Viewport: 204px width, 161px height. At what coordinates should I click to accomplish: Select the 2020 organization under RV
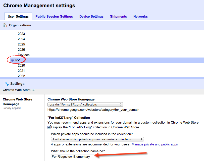click(21, 65)
